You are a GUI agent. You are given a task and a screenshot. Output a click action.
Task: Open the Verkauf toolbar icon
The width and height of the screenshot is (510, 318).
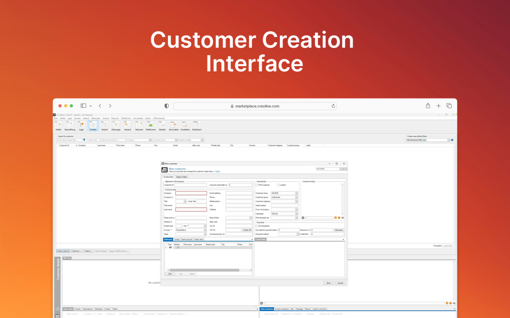[104, 126]
